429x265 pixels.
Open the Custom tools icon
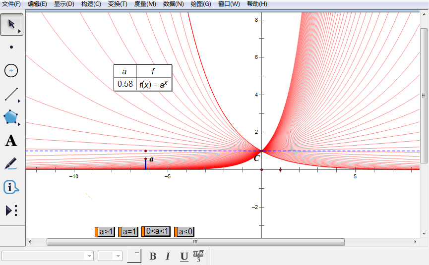tap(11, 211)
